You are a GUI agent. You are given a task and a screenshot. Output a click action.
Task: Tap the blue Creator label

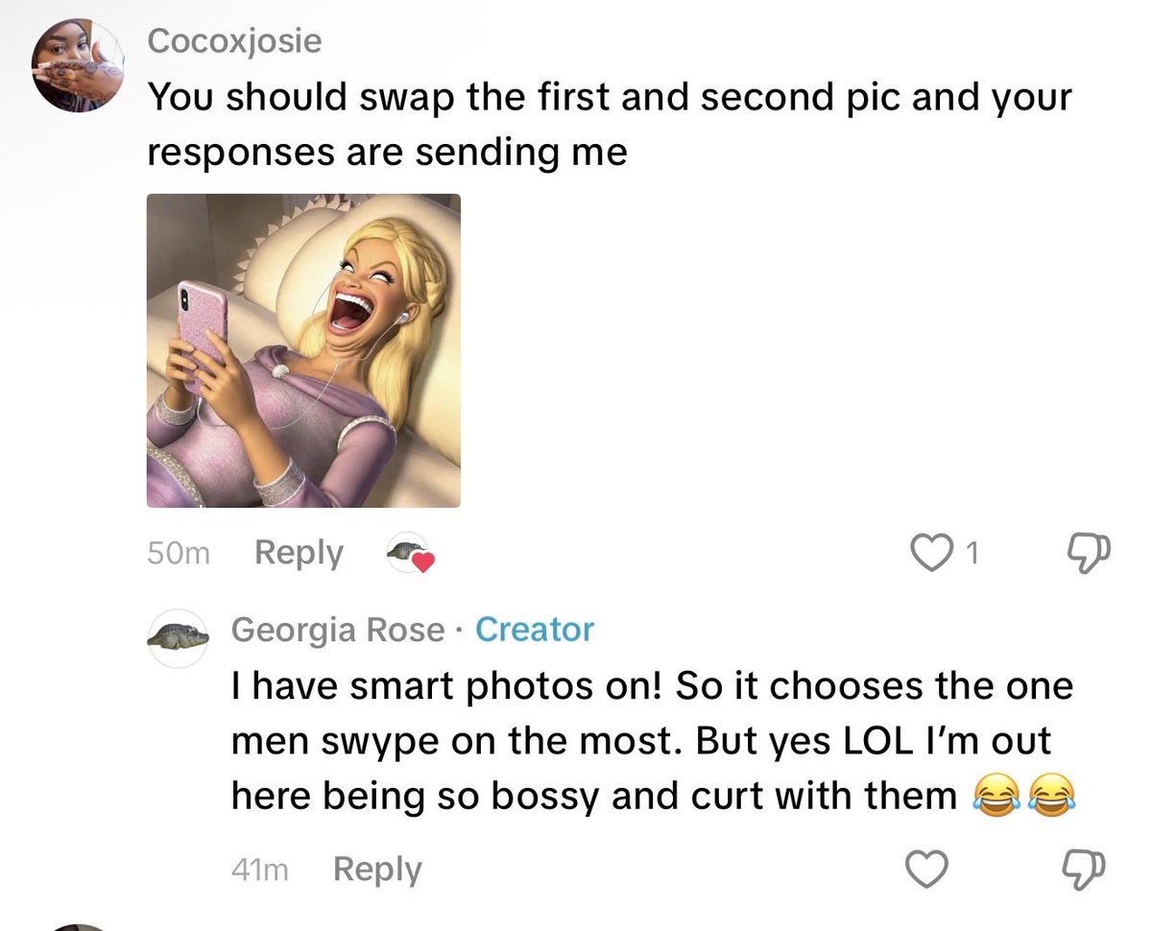[535, 630]
